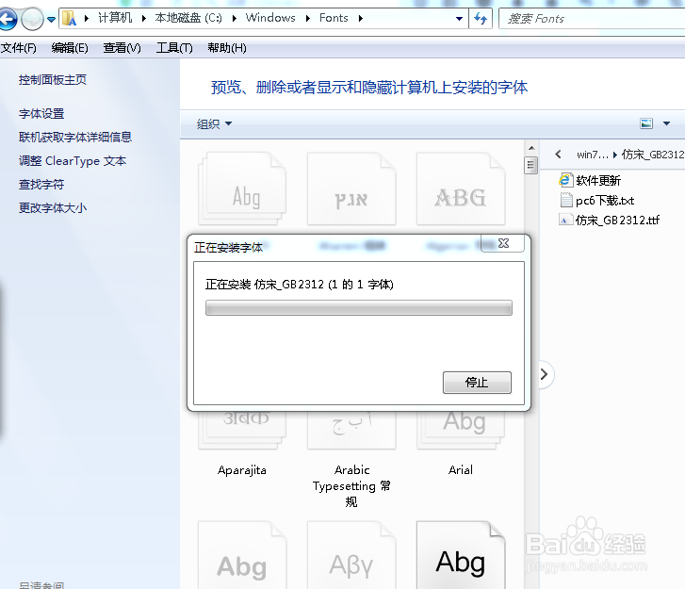
Task: Click the back chevron in the right window
Action: [x=559, y=155]
